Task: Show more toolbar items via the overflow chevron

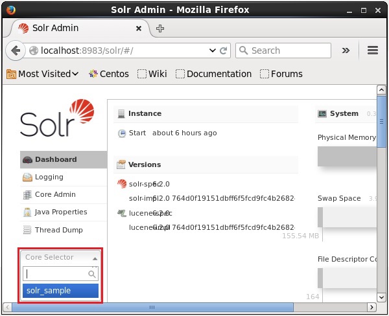Action: point(346,51)
